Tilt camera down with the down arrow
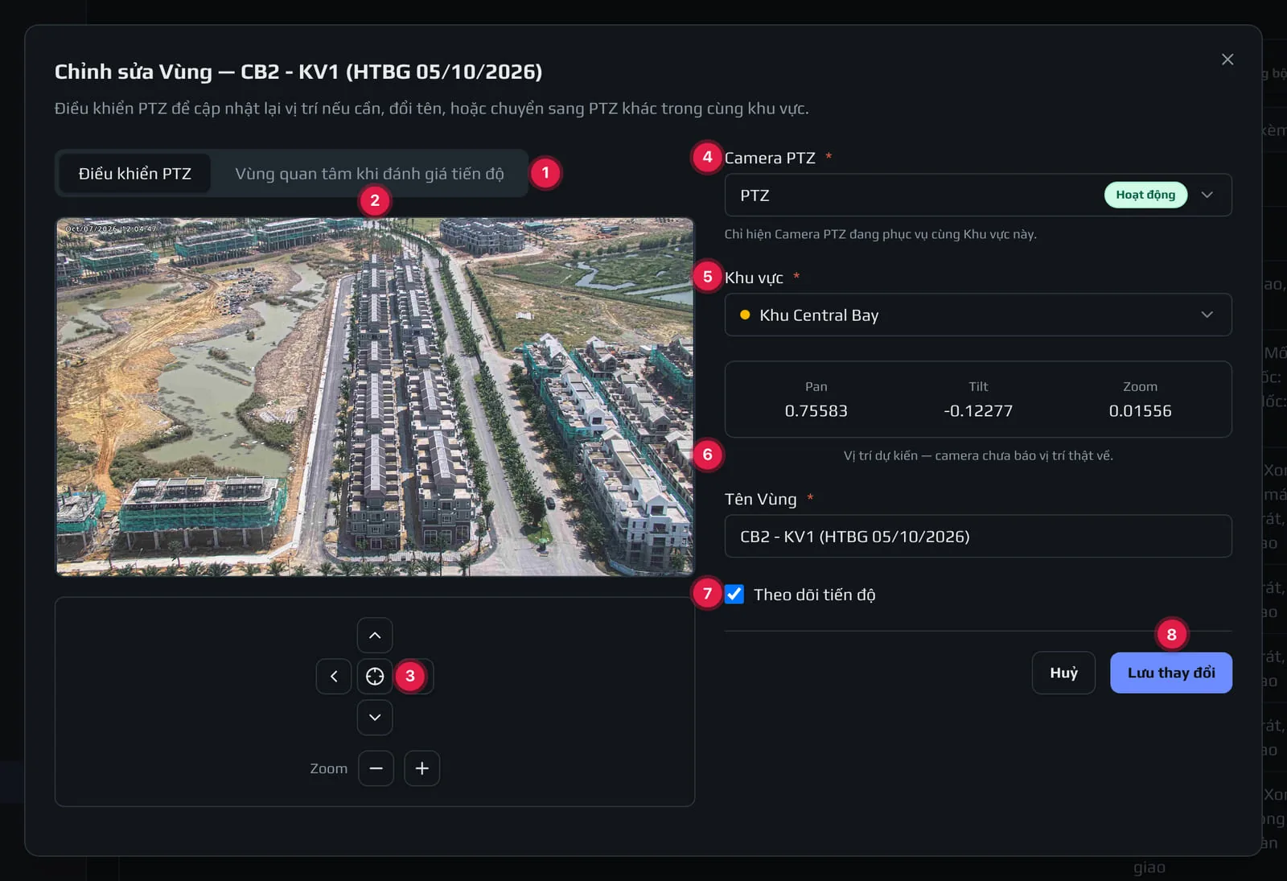The height and width of the screenshot is (881, 1287). click(375, 718)
